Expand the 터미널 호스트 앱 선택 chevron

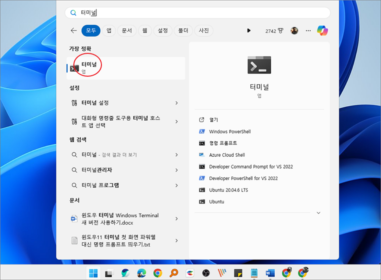[176, 122]
